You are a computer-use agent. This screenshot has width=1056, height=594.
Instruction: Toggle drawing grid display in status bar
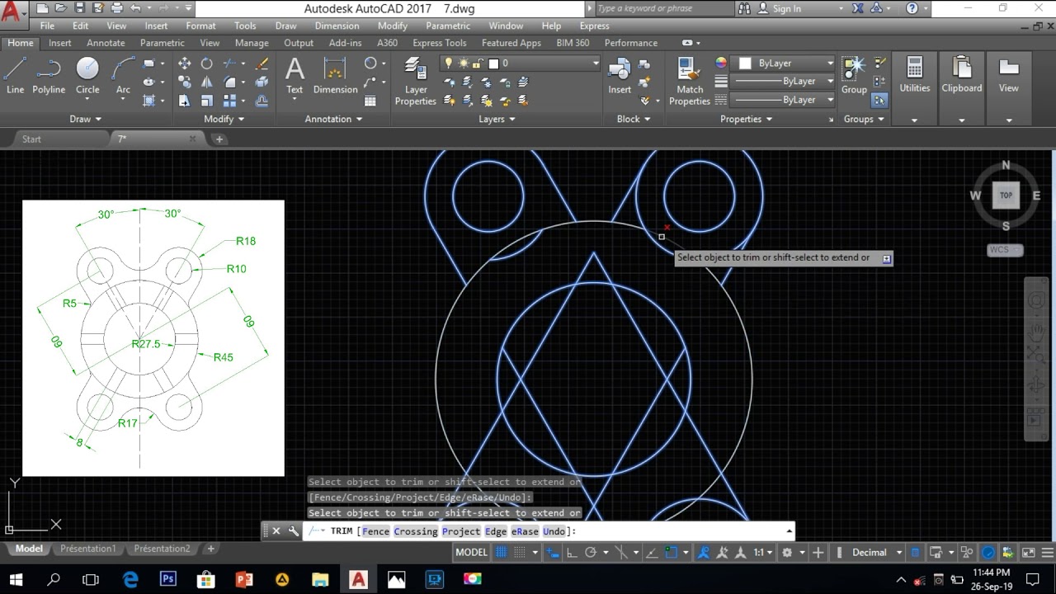(502, 553)
